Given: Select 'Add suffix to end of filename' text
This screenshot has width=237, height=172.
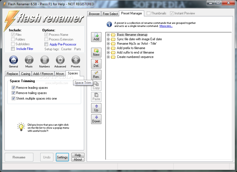Looking at the screenshot, I should pos(135,52).
